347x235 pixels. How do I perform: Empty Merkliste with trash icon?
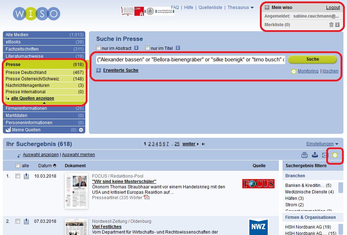pos(331,25)
